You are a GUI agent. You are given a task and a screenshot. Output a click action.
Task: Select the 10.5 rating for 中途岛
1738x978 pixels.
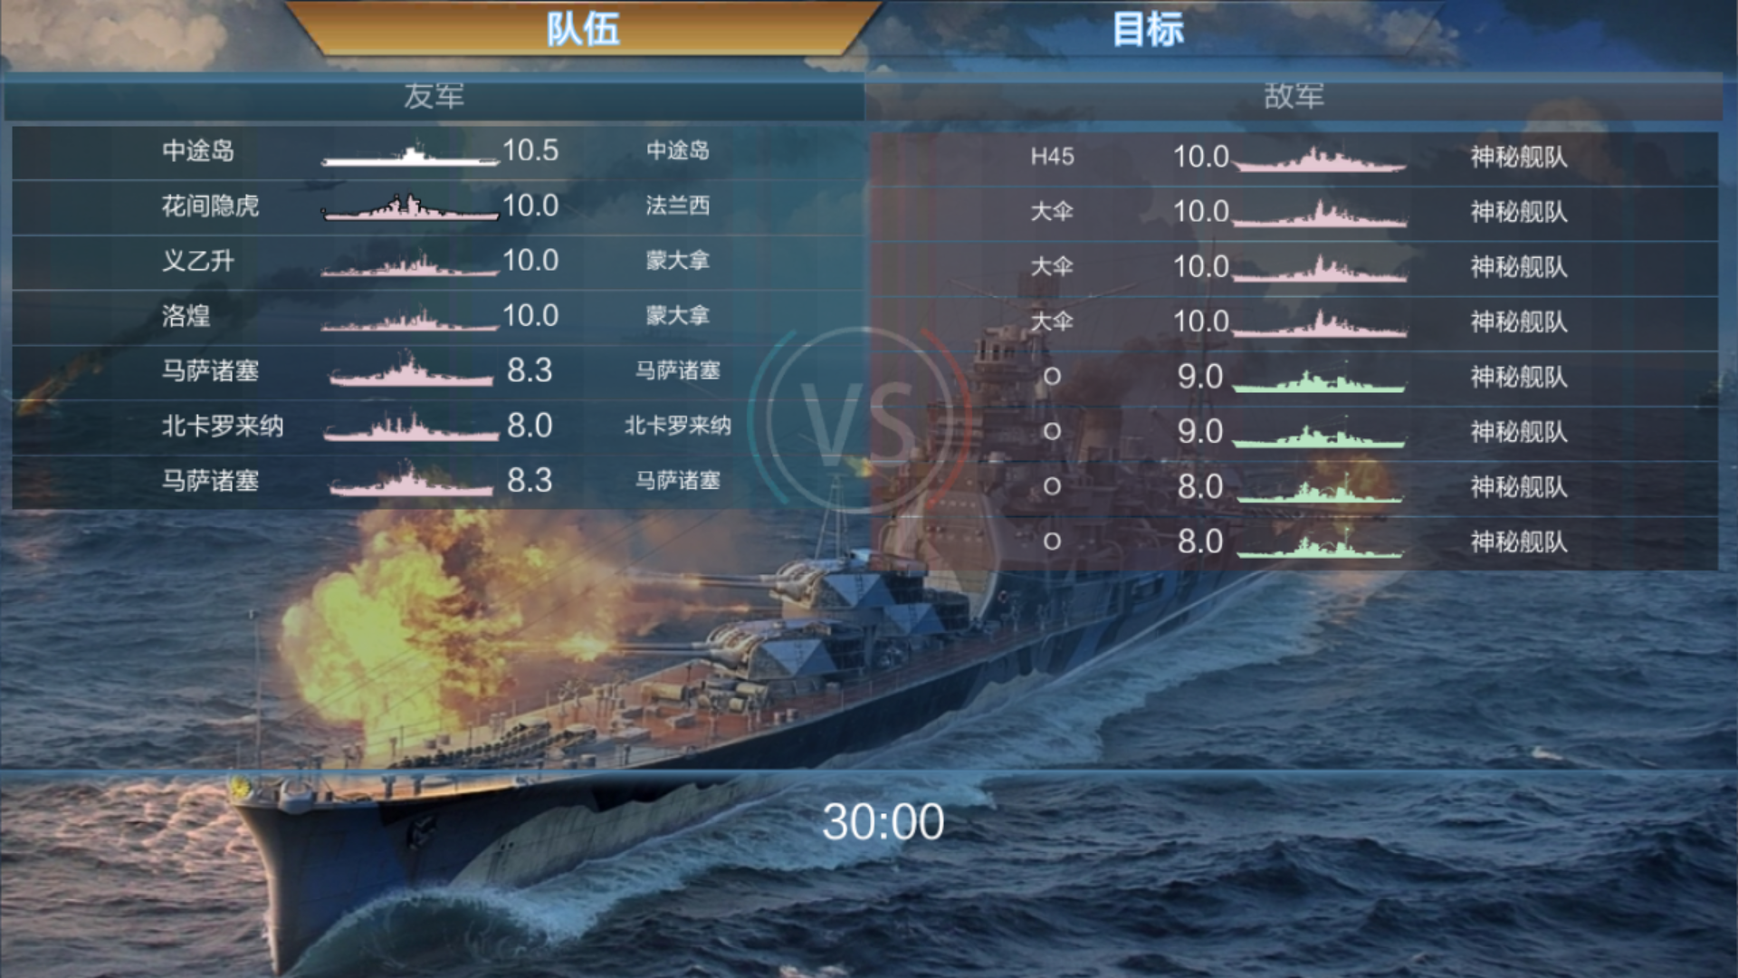530,150
